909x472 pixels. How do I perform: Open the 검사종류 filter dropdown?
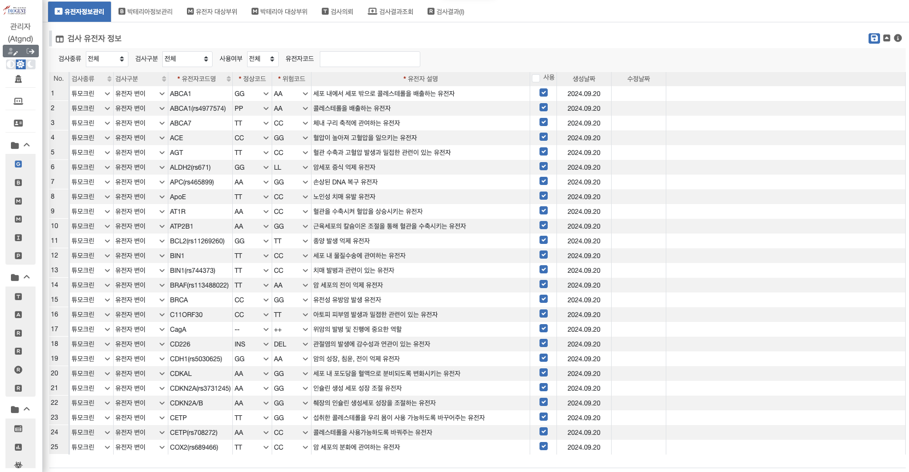coord(107,59)
